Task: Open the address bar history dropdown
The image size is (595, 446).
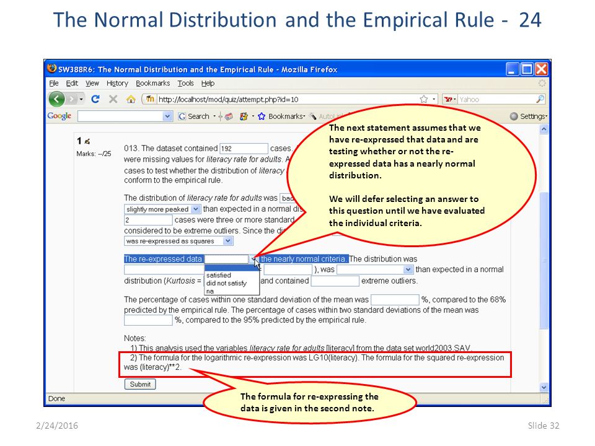Action: coord(434,99)
